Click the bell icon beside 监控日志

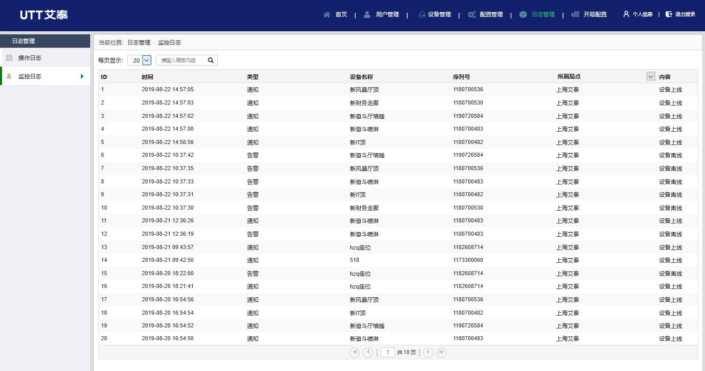9,76
